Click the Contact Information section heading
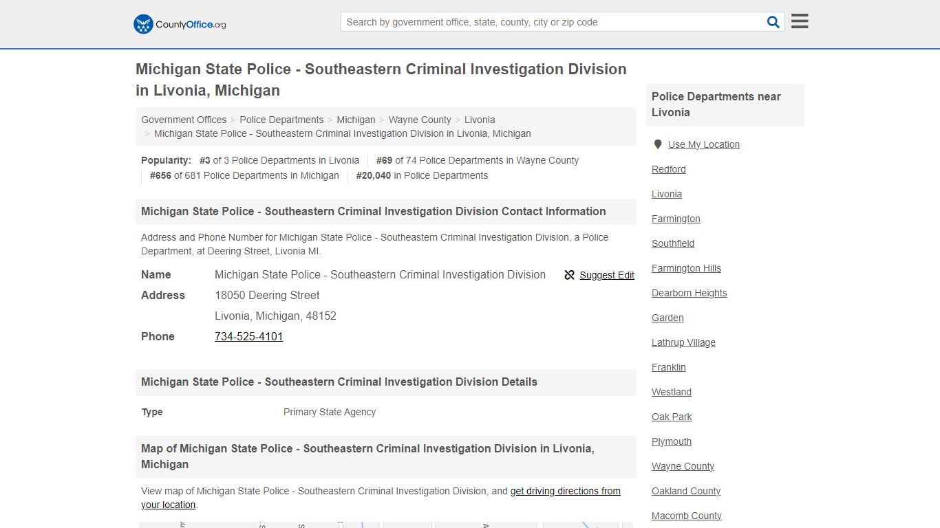This screenshot has width=940, height=528. pos(374,211)
